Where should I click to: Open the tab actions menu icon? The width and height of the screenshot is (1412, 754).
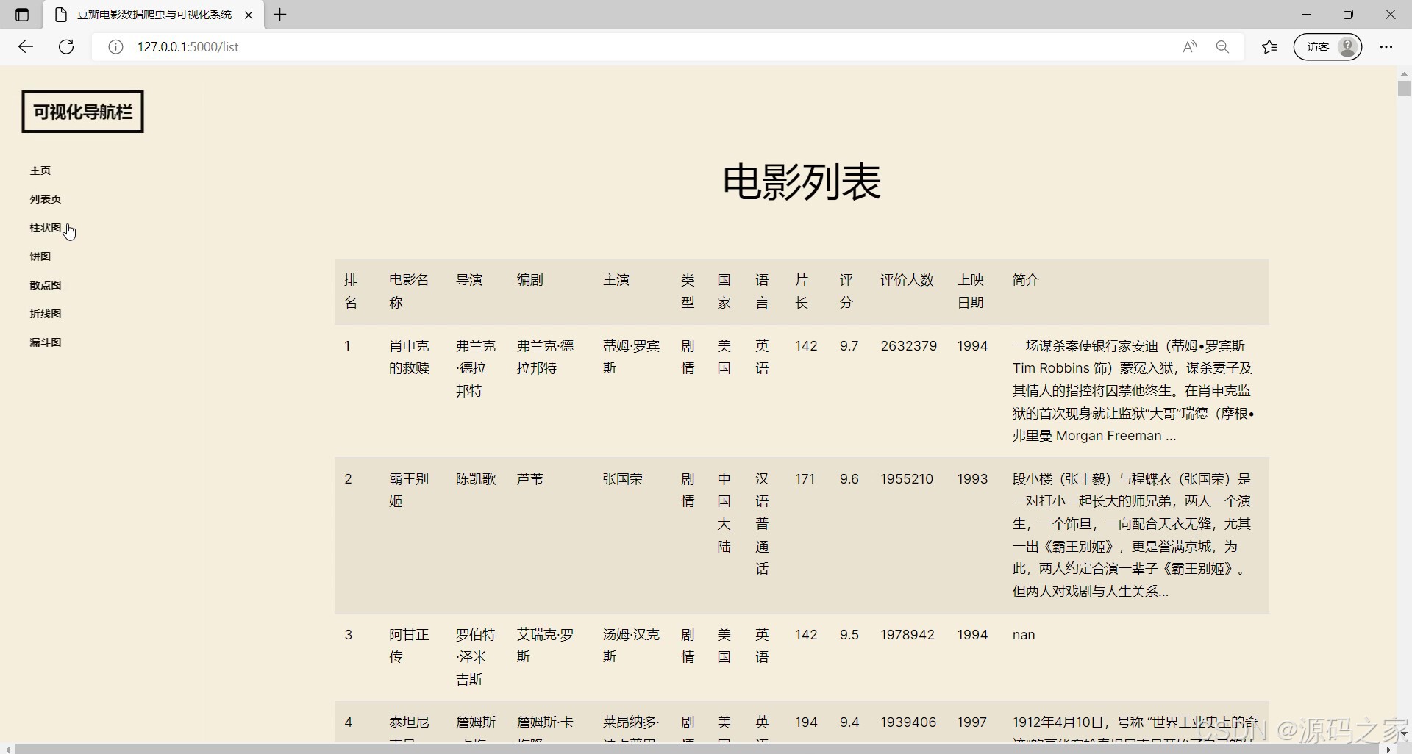coord(22,15)
